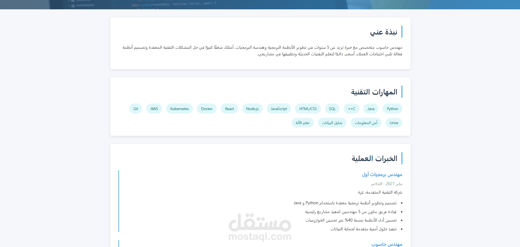Click the header banner code image
The width and height of the screenshot is (520, 247).
(x=260, y=4)
